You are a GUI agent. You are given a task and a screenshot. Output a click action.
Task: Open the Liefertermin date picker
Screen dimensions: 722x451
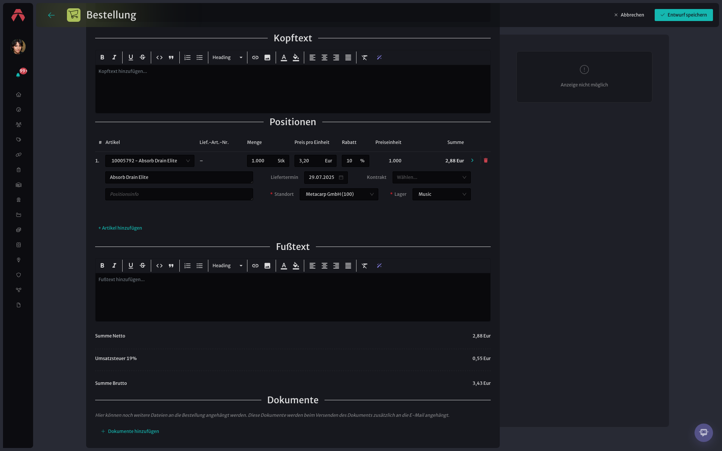[326, 177]
